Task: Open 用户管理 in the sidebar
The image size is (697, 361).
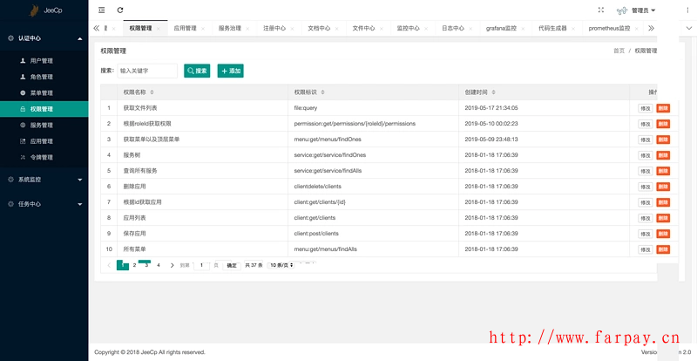Action: (x=41, y=61)
